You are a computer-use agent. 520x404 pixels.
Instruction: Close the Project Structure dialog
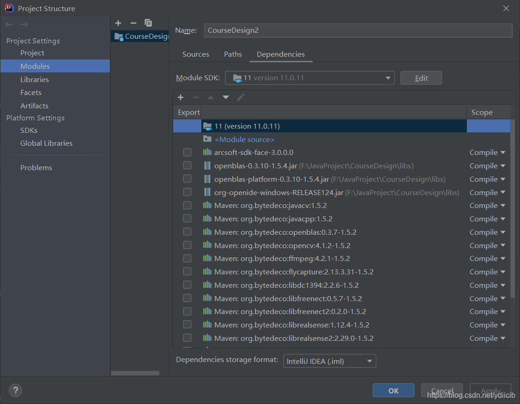click(506, 8)
